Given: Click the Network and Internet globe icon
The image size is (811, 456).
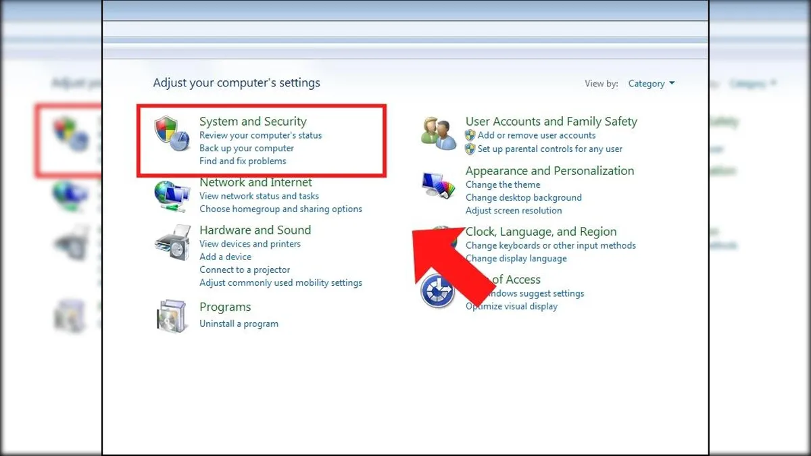Looking at the screenshot, I should [172, 196].
